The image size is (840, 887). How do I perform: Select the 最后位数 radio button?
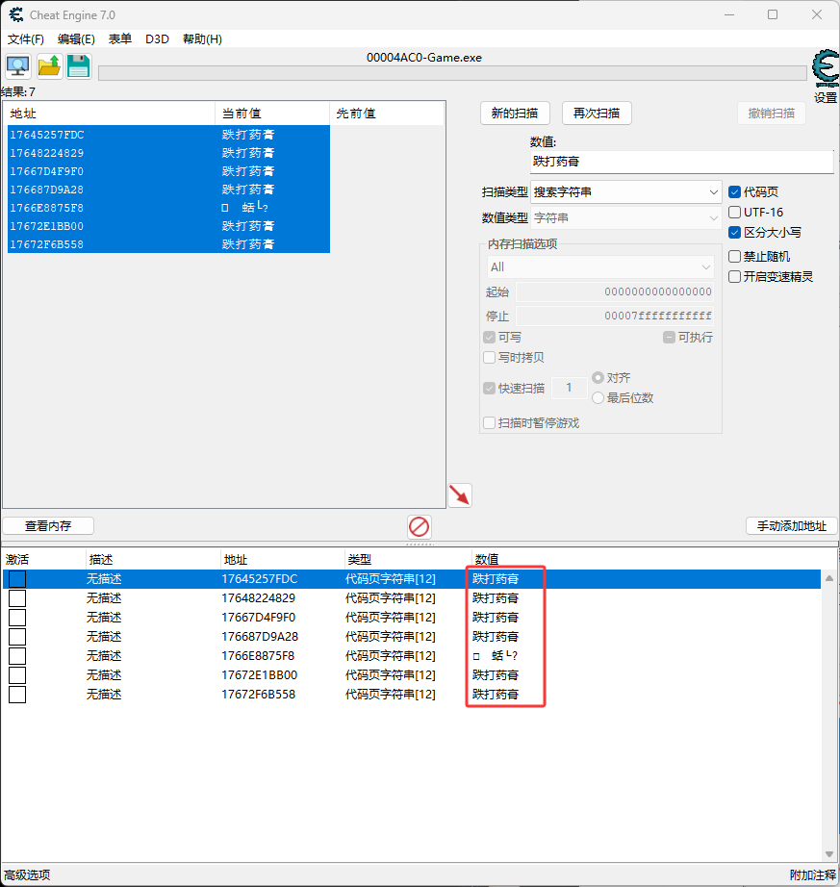pyautogui.click(x=598, y=397)
